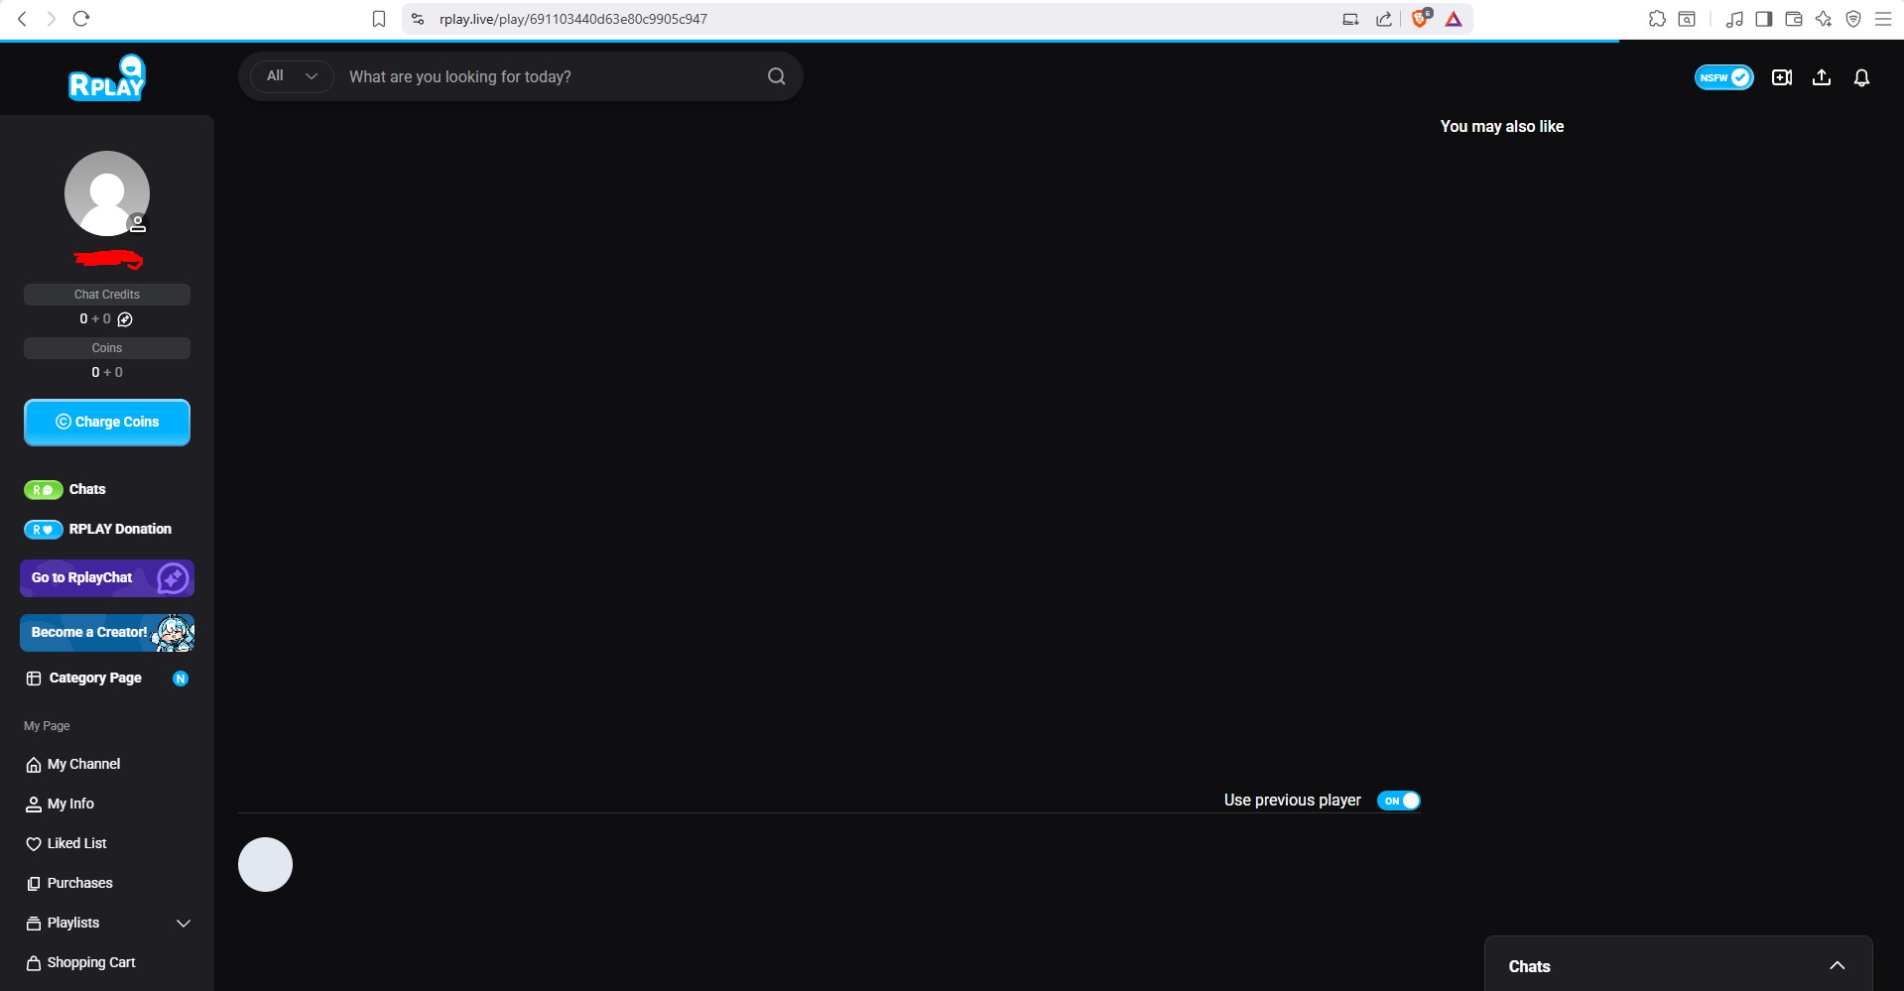Screen dimensions: 1904x991
Task: Open the browser hamburger menu
Action: pos(1883,19)
